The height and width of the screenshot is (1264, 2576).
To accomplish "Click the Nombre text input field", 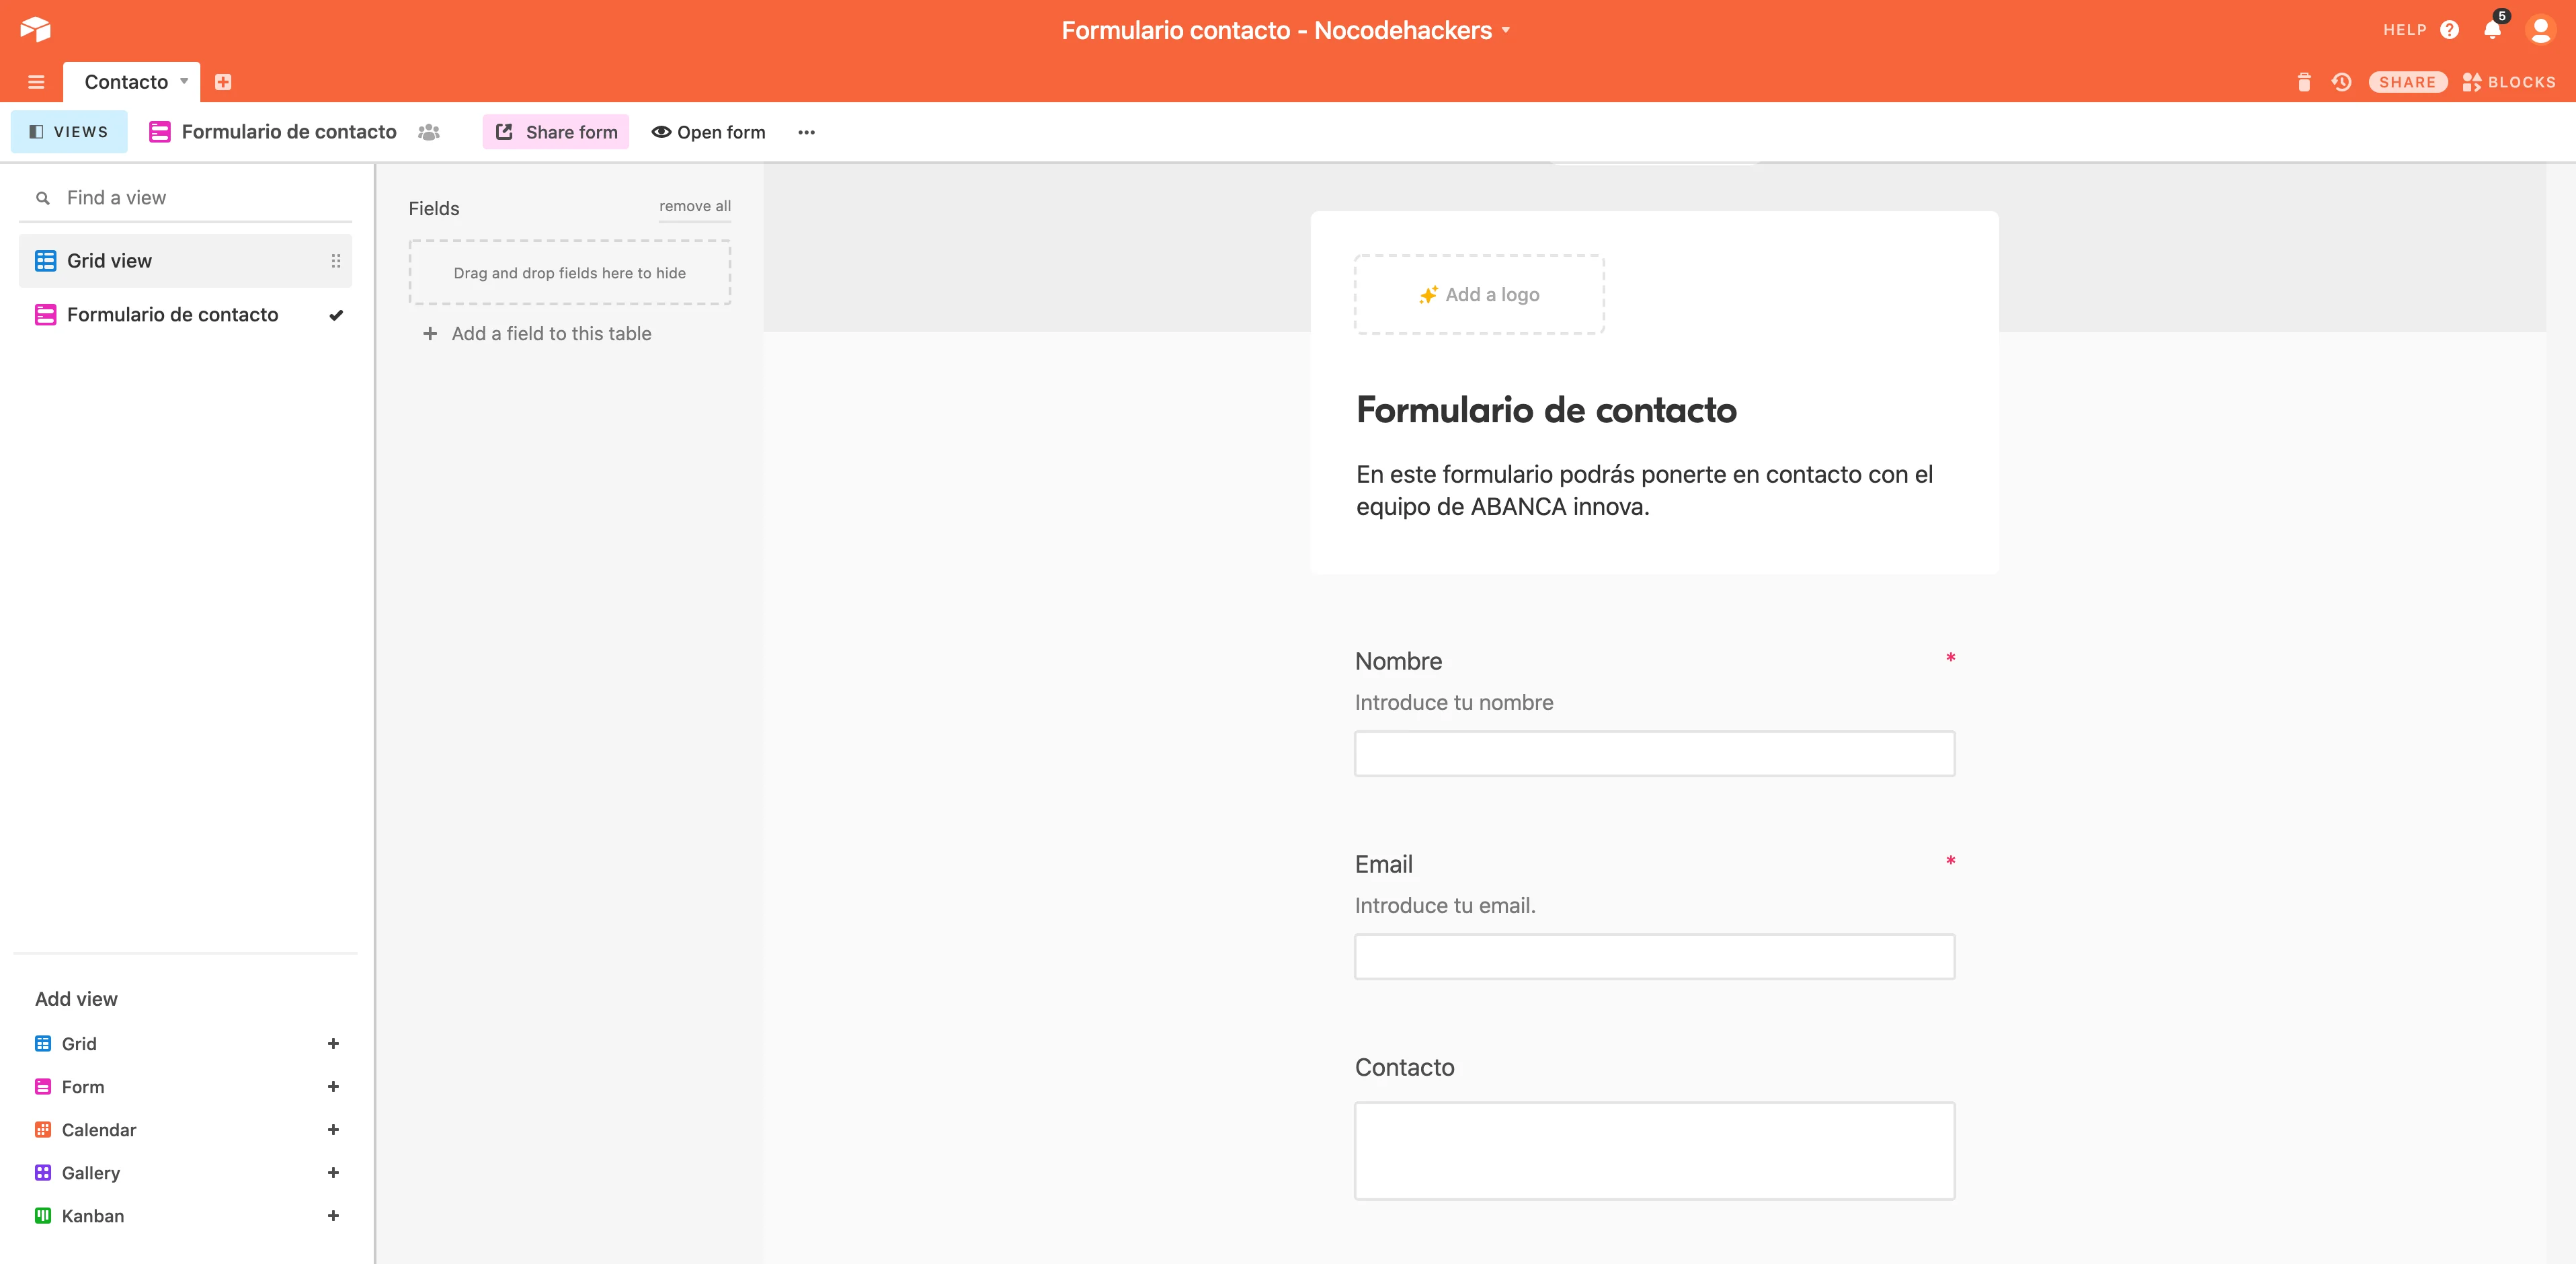I will click(x=1654, y=754).
